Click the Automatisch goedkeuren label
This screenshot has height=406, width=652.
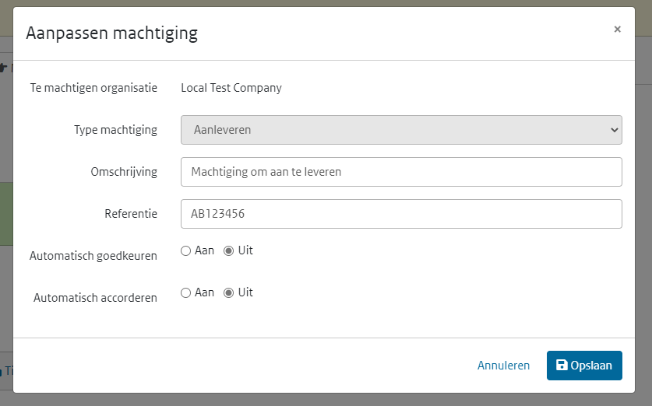click(x=93, y=255)
